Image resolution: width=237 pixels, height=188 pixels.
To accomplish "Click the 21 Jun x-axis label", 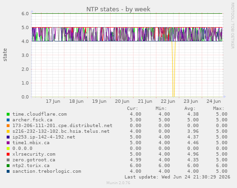I will pos(145,101).
